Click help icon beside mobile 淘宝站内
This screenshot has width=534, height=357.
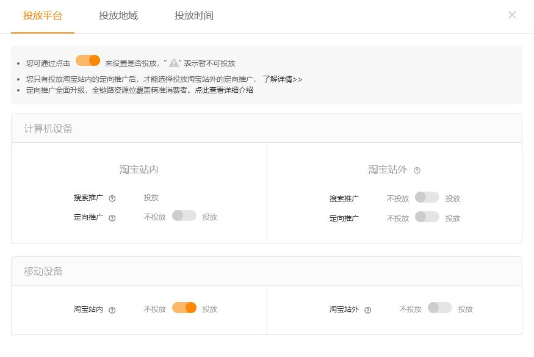coord(112,309)
